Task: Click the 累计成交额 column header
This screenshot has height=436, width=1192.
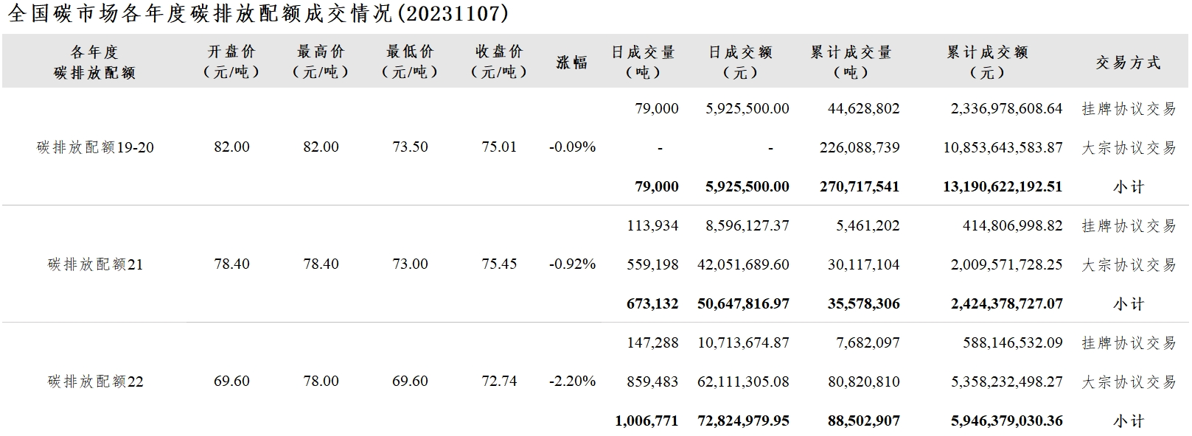Action: (987, 63)
